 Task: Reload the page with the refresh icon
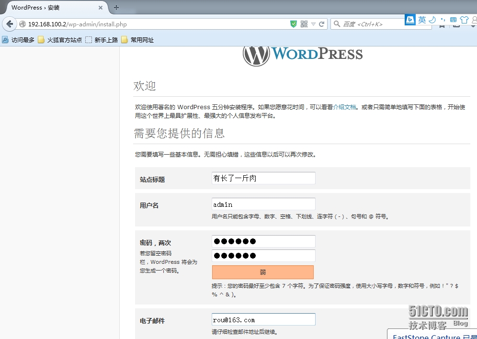[x=321, y=24]
